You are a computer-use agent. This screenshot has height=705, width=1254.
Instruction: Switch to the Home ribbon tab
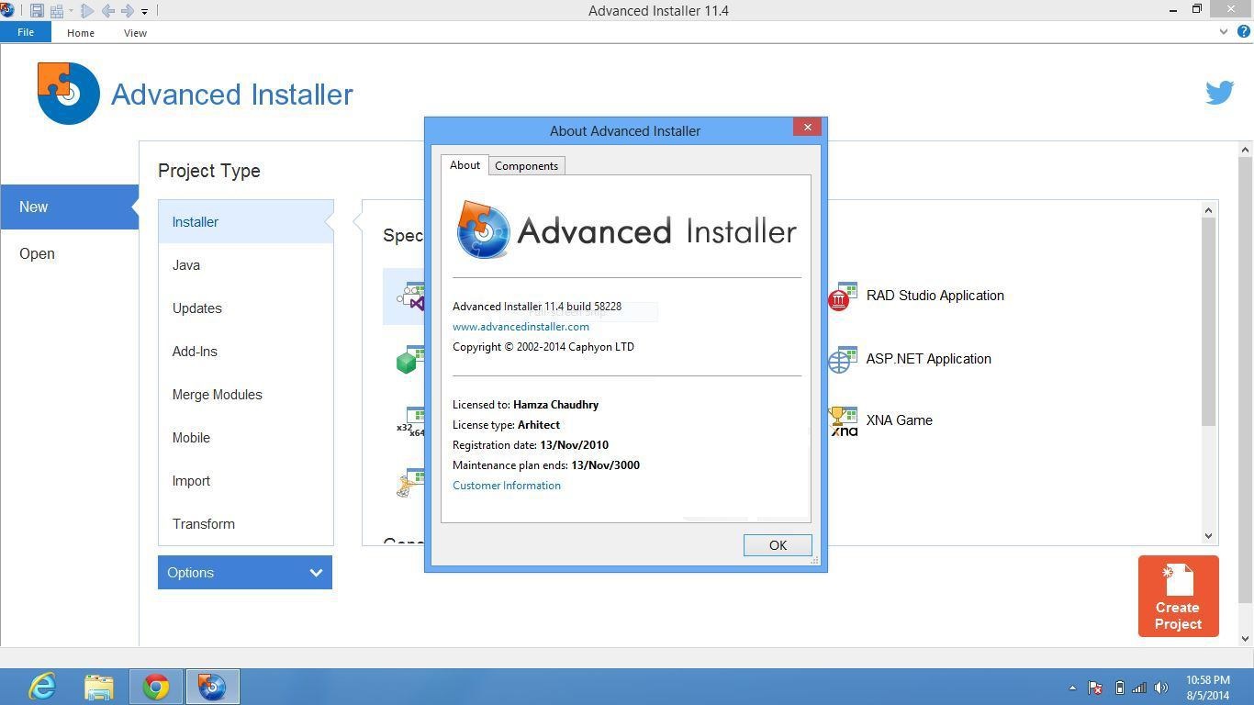pyautogui.click(x=81, y=33)
